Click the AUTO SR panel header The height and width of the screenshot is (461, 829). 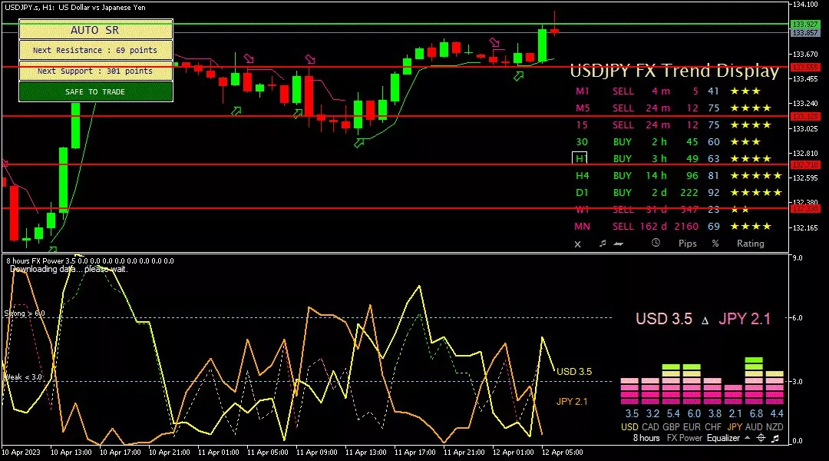tap(96, 30)
